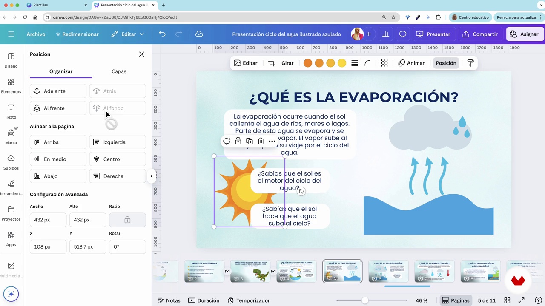The image size is (545, 306).
Task: Click the copy style paint roller icon
Action: (x=470, y=63)
